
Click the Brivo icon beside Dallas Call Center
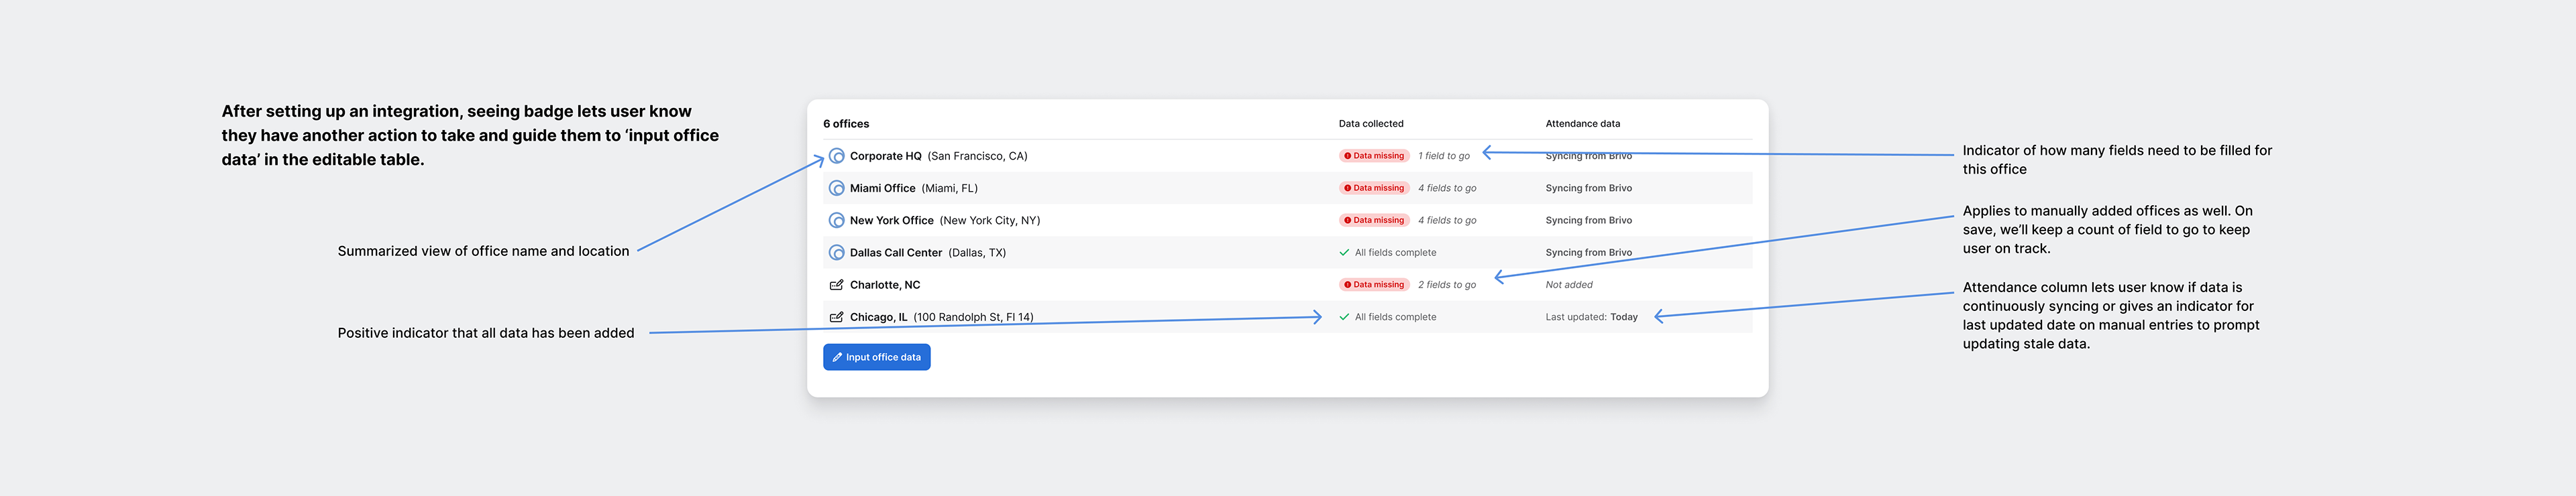837,253
